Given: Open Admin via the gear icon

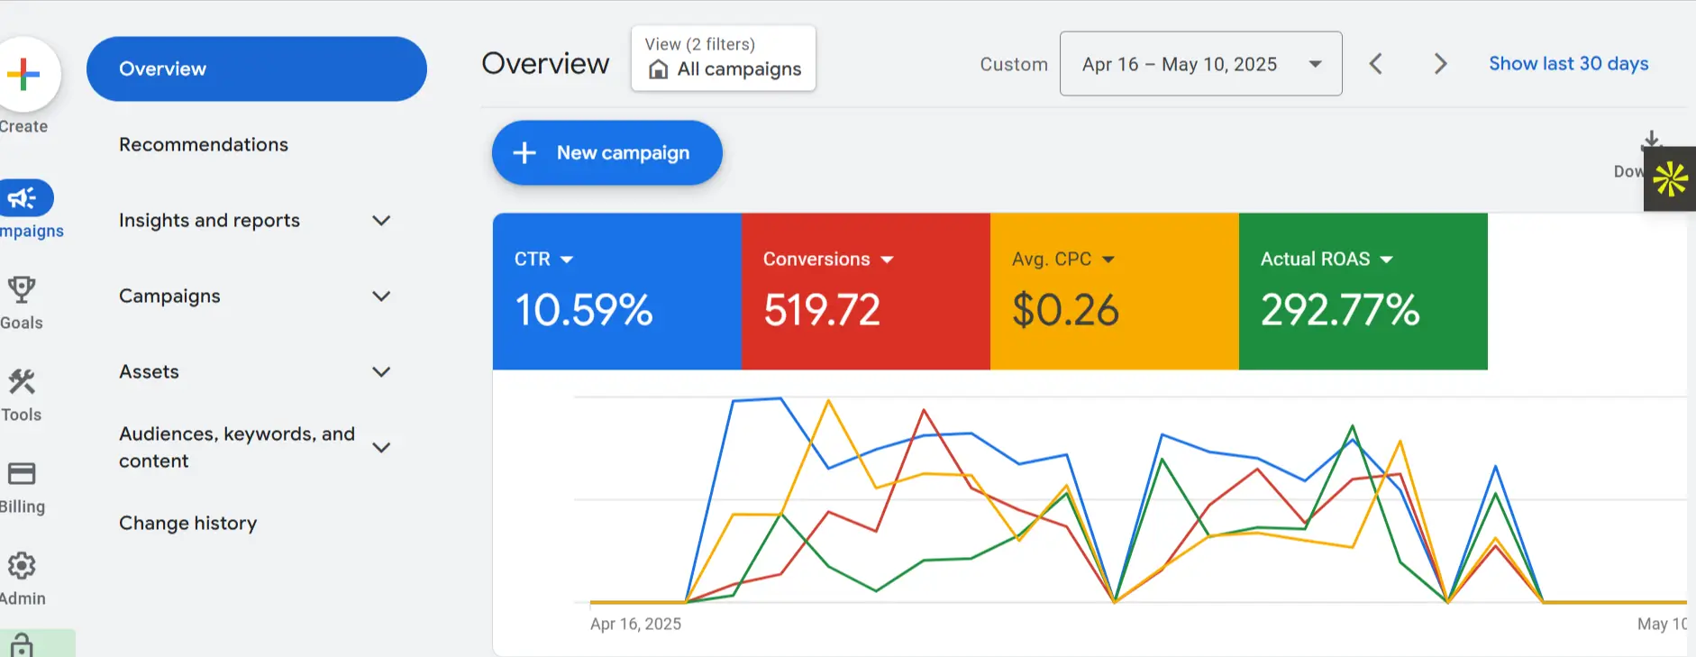Looking at the screenshot, I should [x=22, y=566].
